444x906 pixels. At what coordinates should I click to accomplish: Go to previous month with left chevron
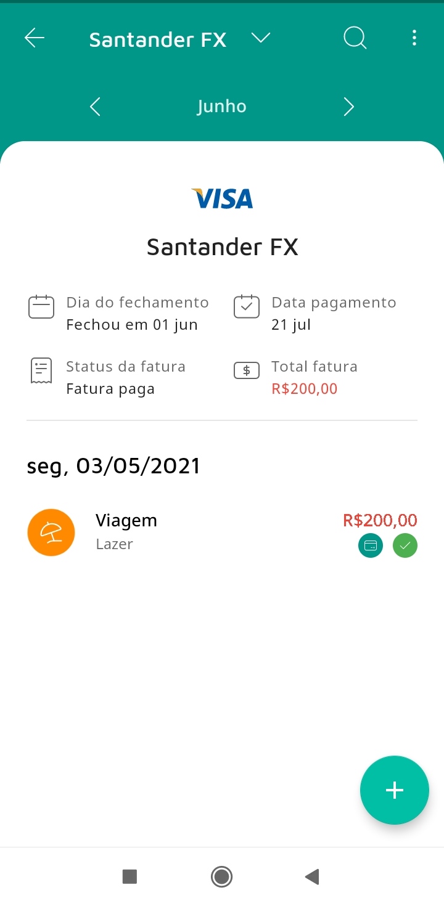click(95, 107)
